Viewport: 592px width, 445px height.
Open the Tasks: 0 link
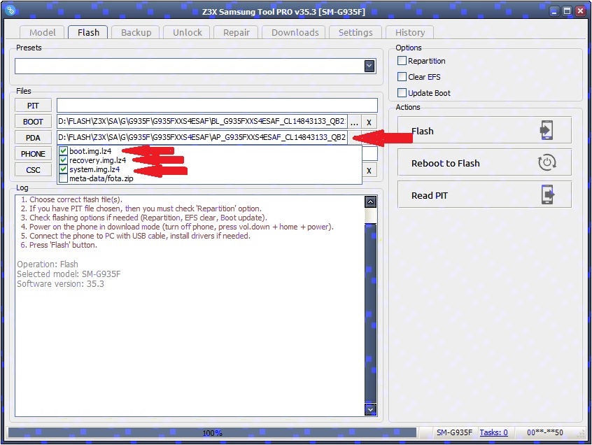pyautogui.click(x=493, y=432)
